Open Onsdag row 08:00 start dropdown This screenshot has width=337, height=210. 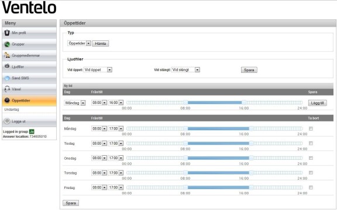click(x=99, y=158)
